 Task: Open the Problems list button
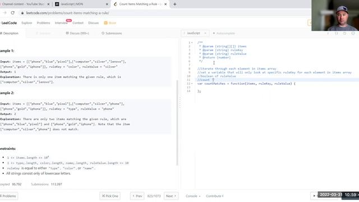tap(9, 196)
